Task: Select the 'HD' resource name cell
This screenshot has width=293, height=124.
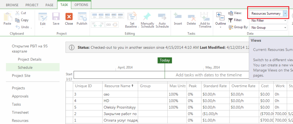Action: [x=120, y=101]
